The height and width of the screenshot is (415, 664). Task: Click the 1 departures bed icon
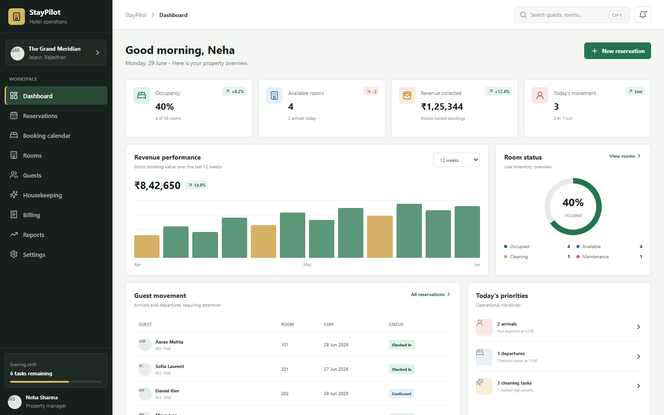484,356
